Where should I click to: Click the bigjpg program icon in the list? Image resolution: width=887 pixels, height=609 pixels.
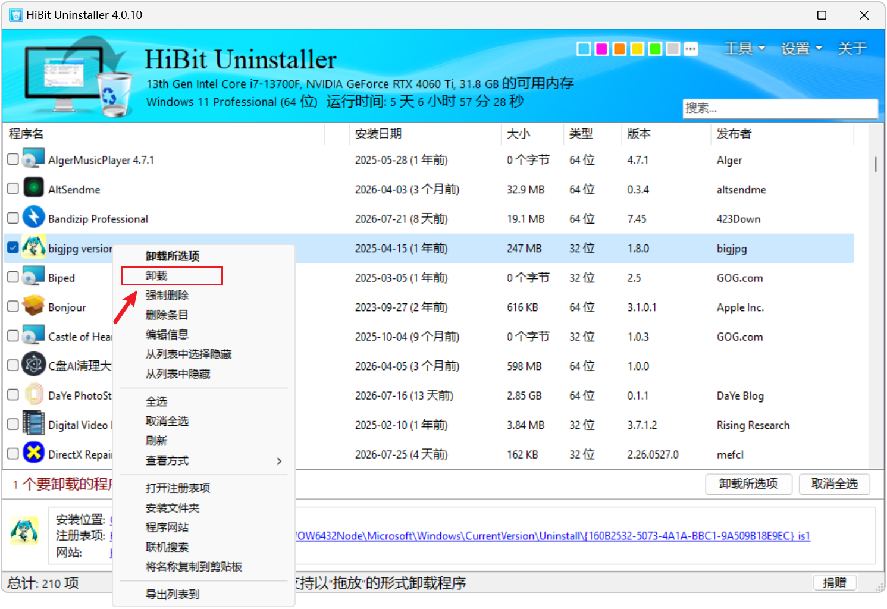click(33, 247)
